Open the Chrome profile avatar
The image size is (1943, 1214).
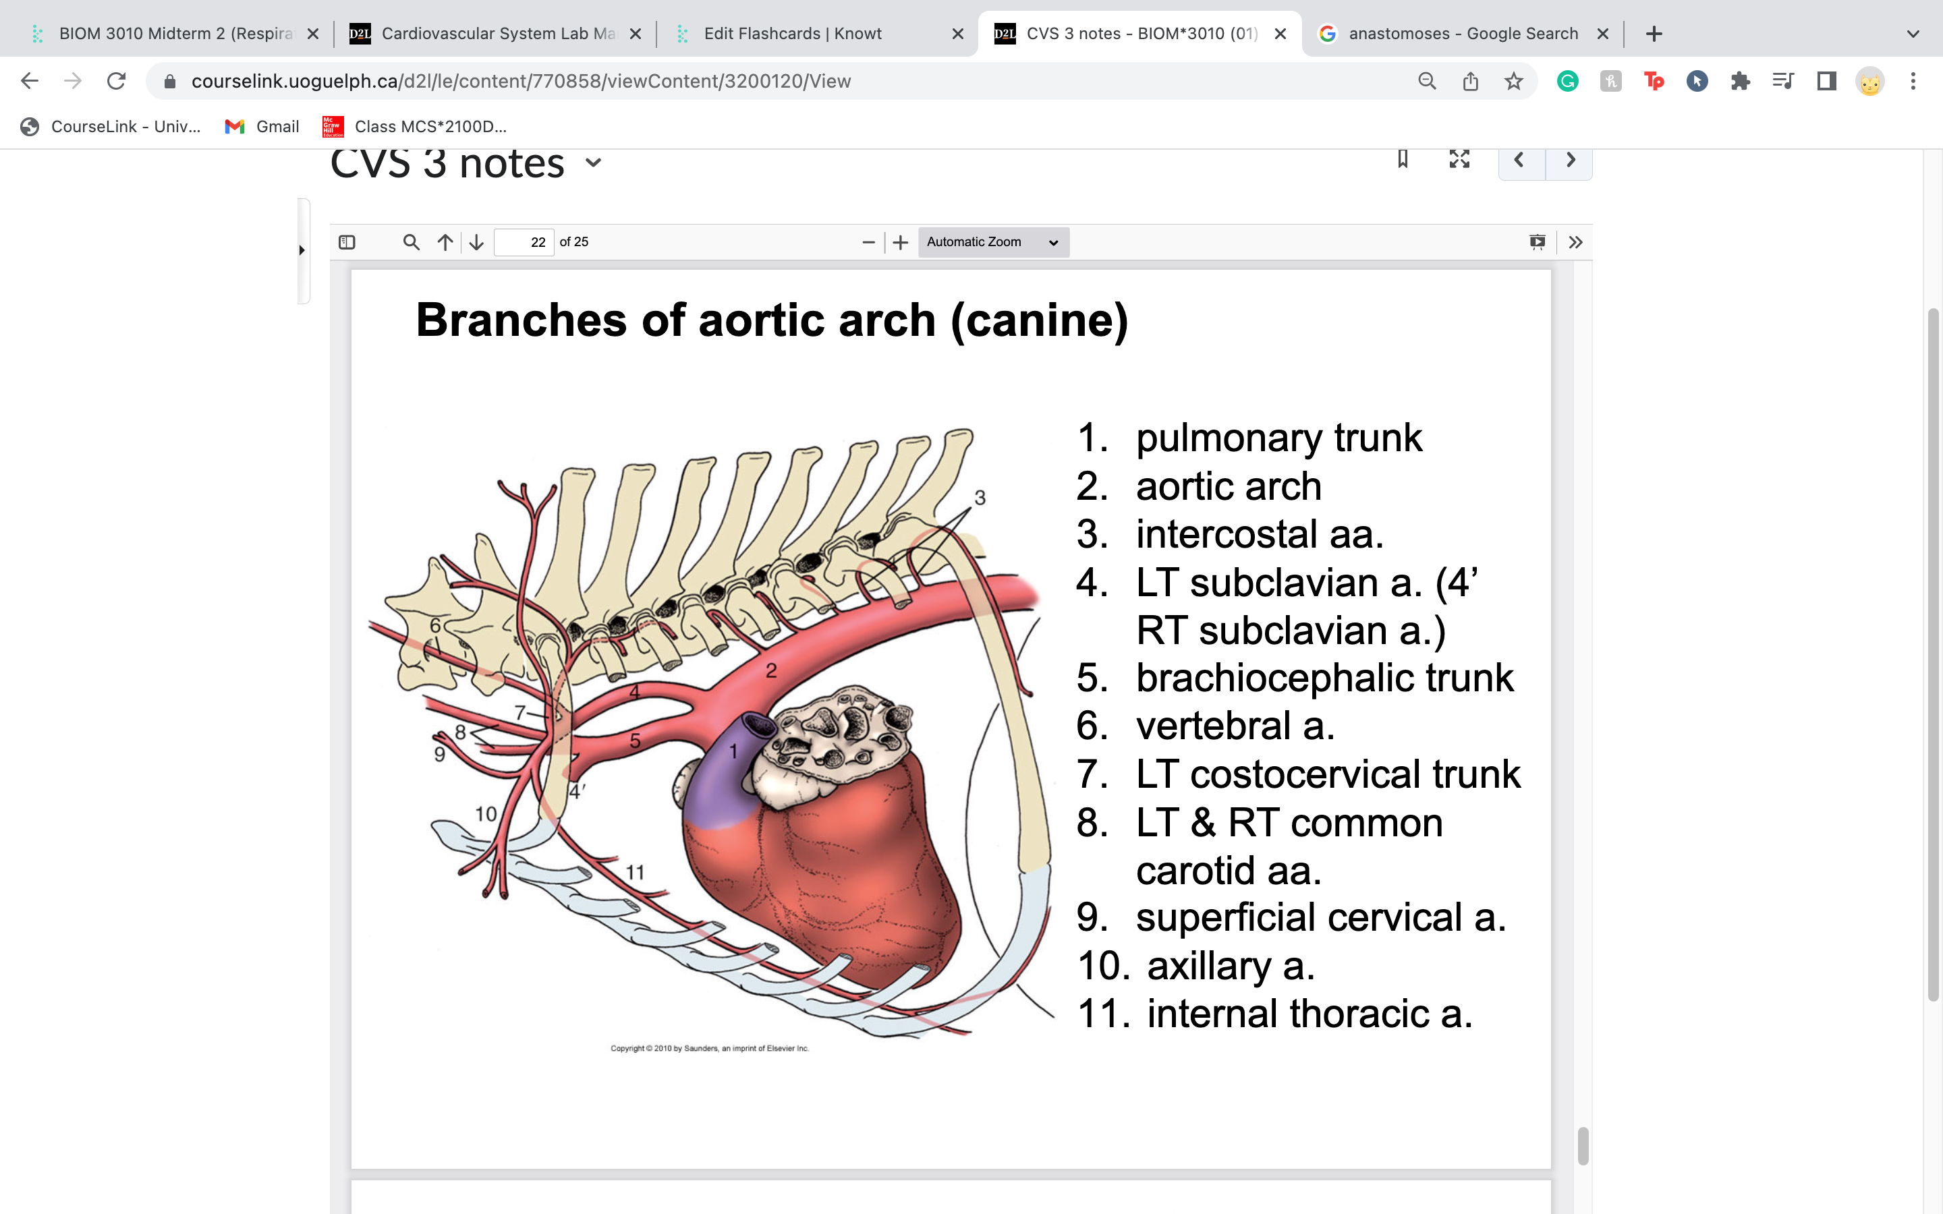tap(1870, 81)
